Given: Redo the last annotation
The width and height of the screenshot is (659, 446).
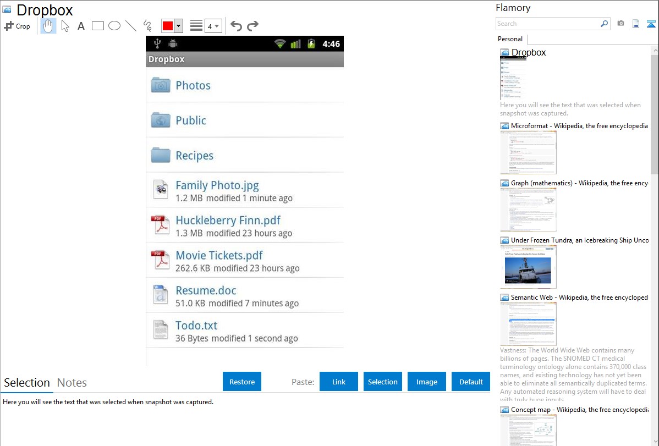Looking at the screenshot, I should pos(252,26).
